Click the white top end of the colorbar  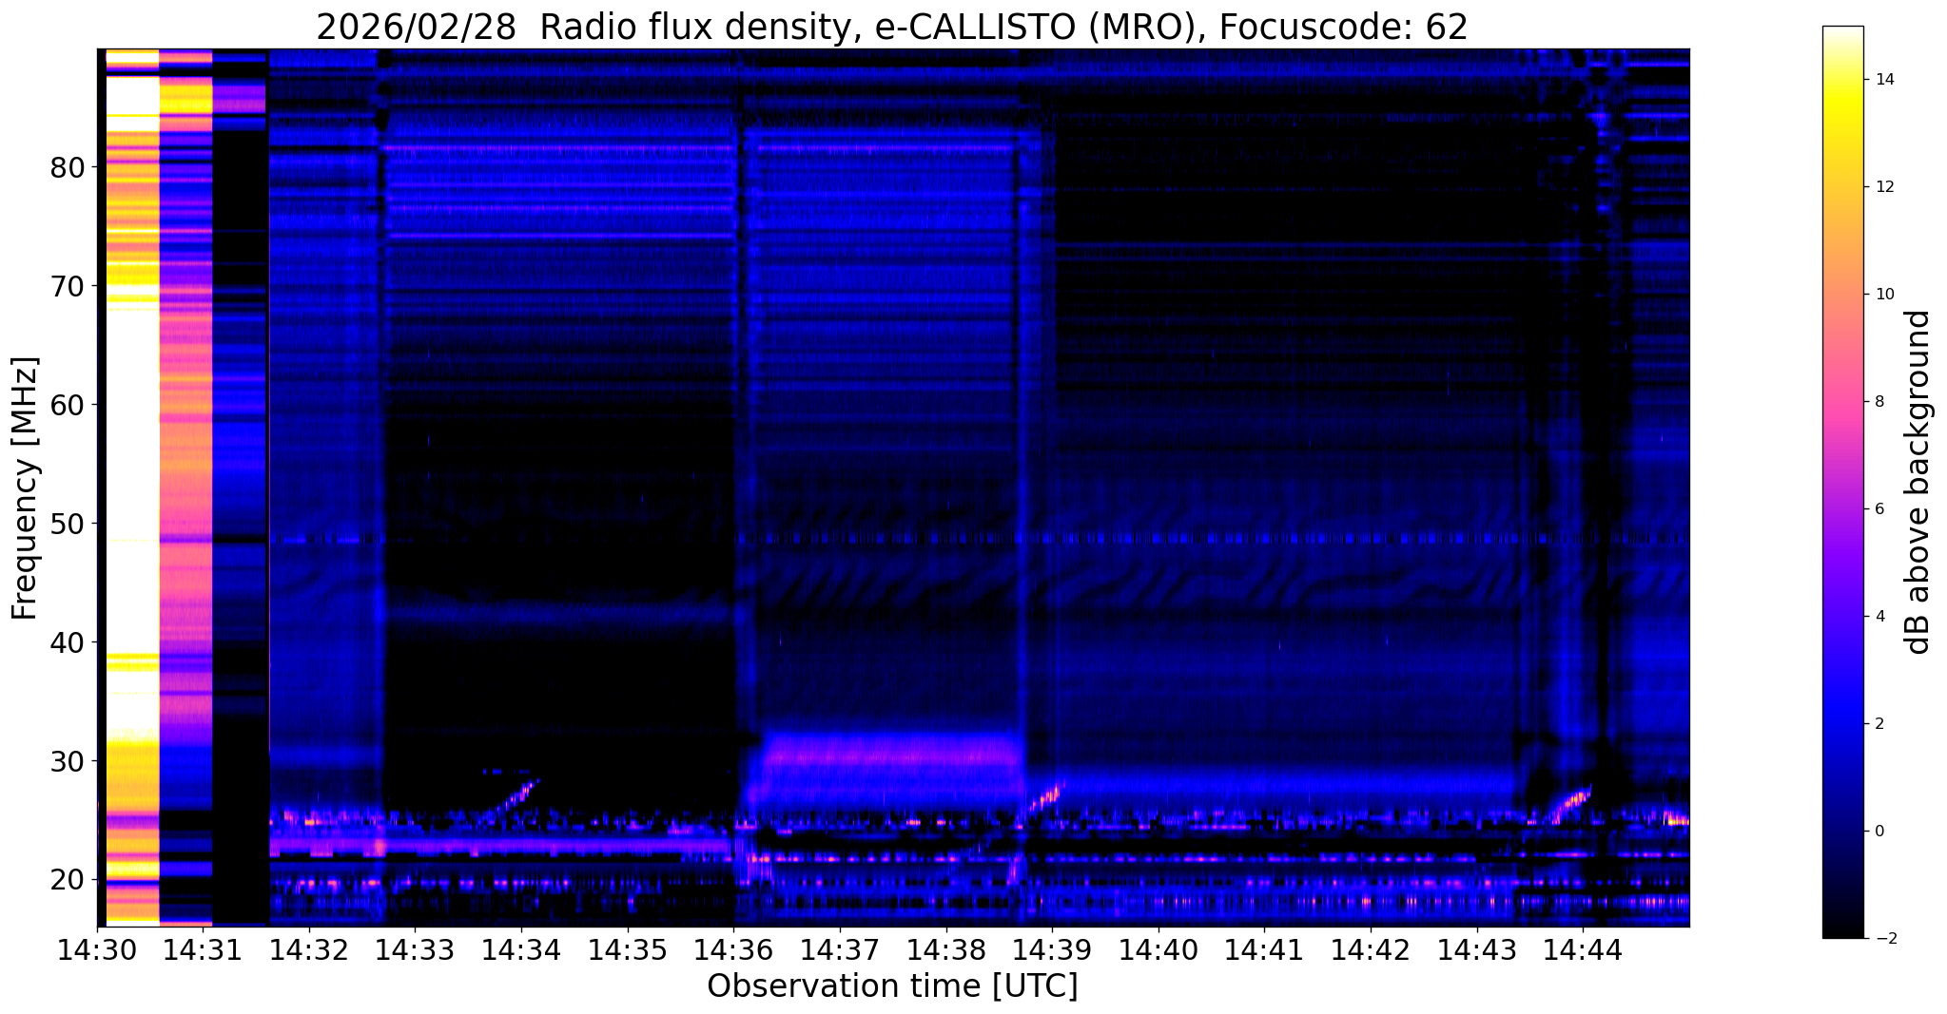pyautogui.click(x=1842, y=33)
